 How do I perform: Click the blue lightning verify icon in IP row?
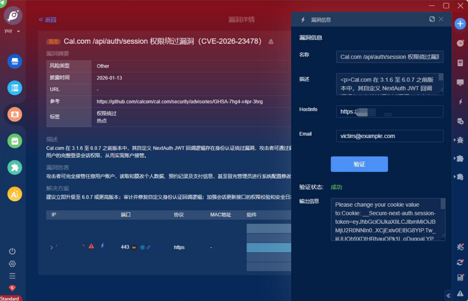pyautogui.click(x=102, y=246)
